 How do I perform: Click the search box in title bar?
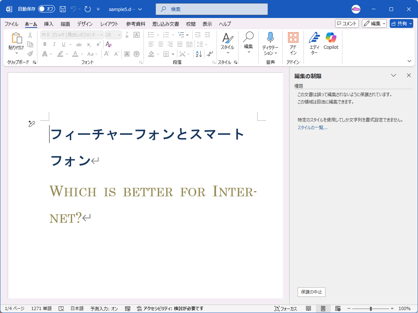pos(211,9)
